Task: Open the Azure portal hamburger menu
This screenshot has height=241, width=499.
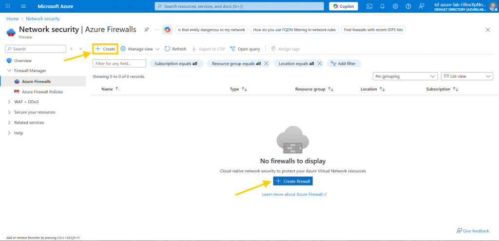Action: (x=23, y=6)
